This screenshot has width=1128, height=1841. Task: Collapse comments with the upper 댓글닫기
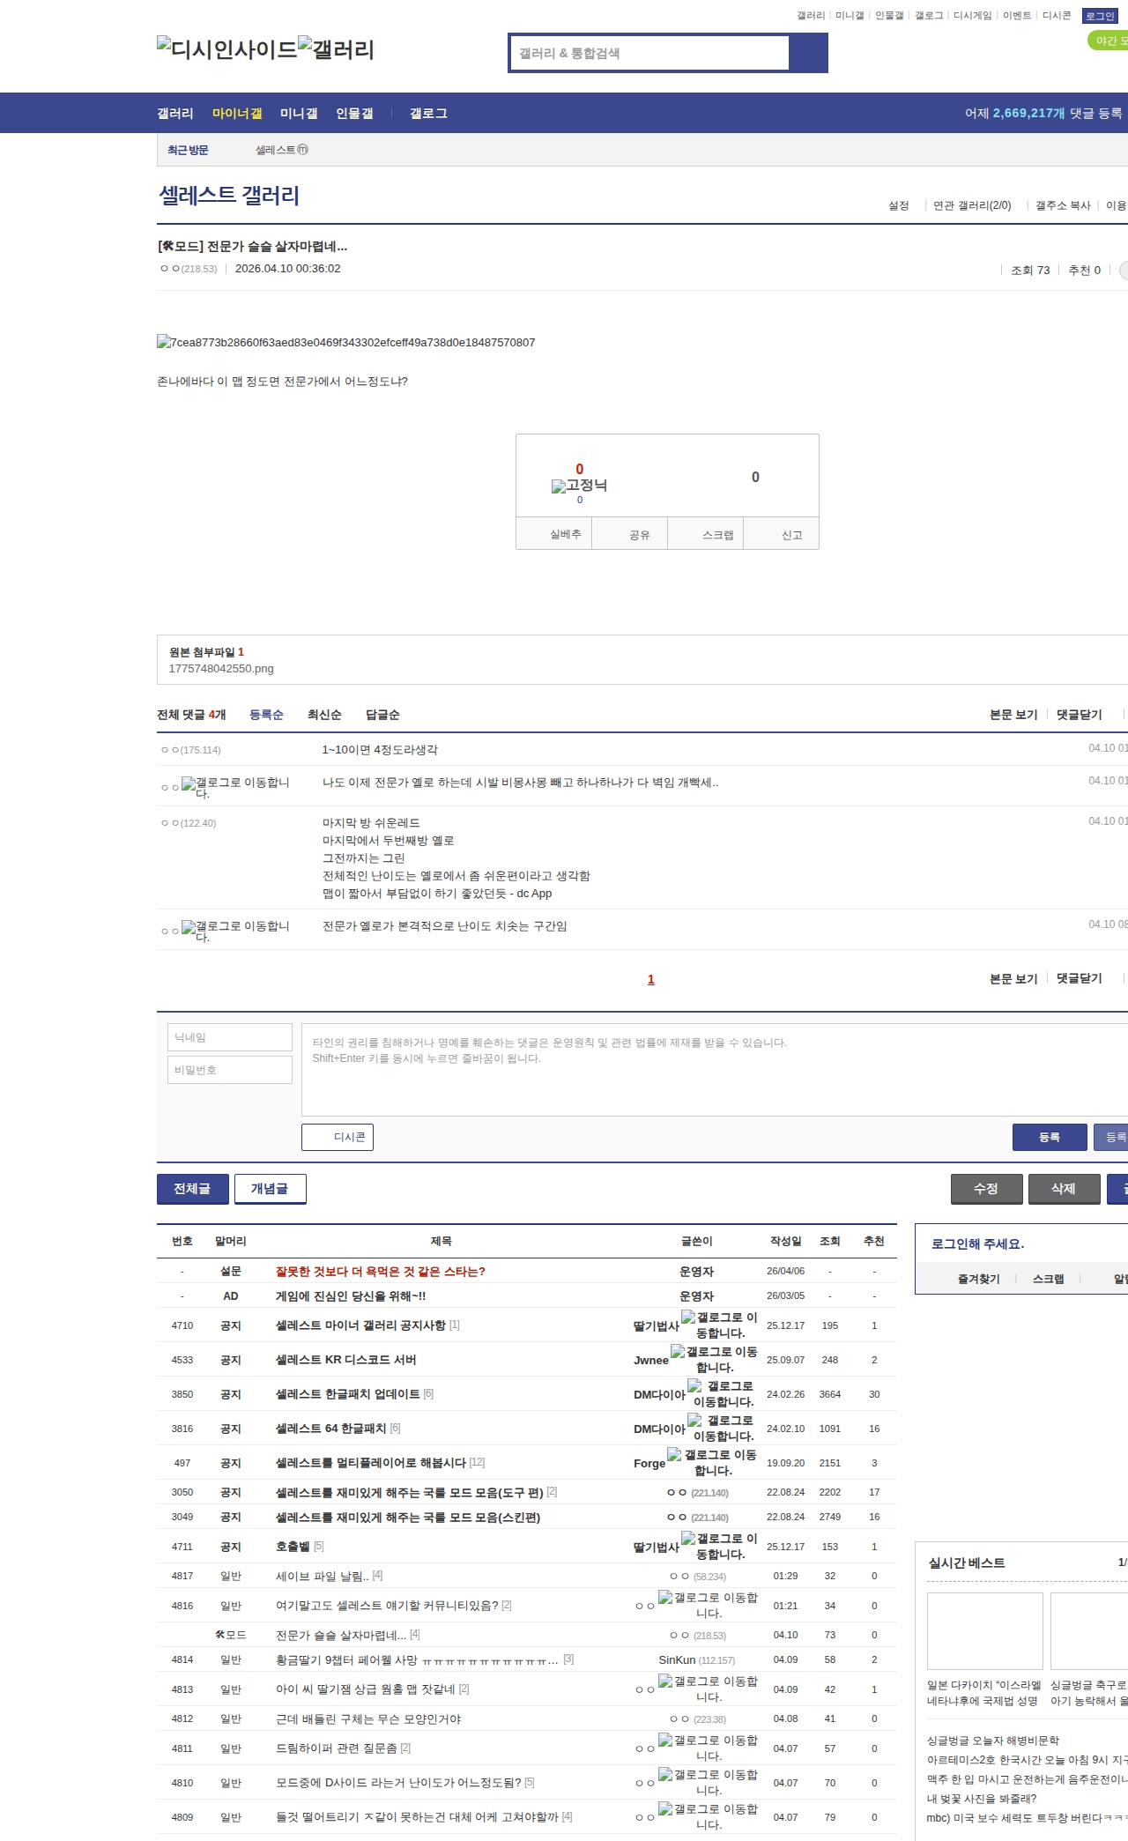tap(1079, 715)
